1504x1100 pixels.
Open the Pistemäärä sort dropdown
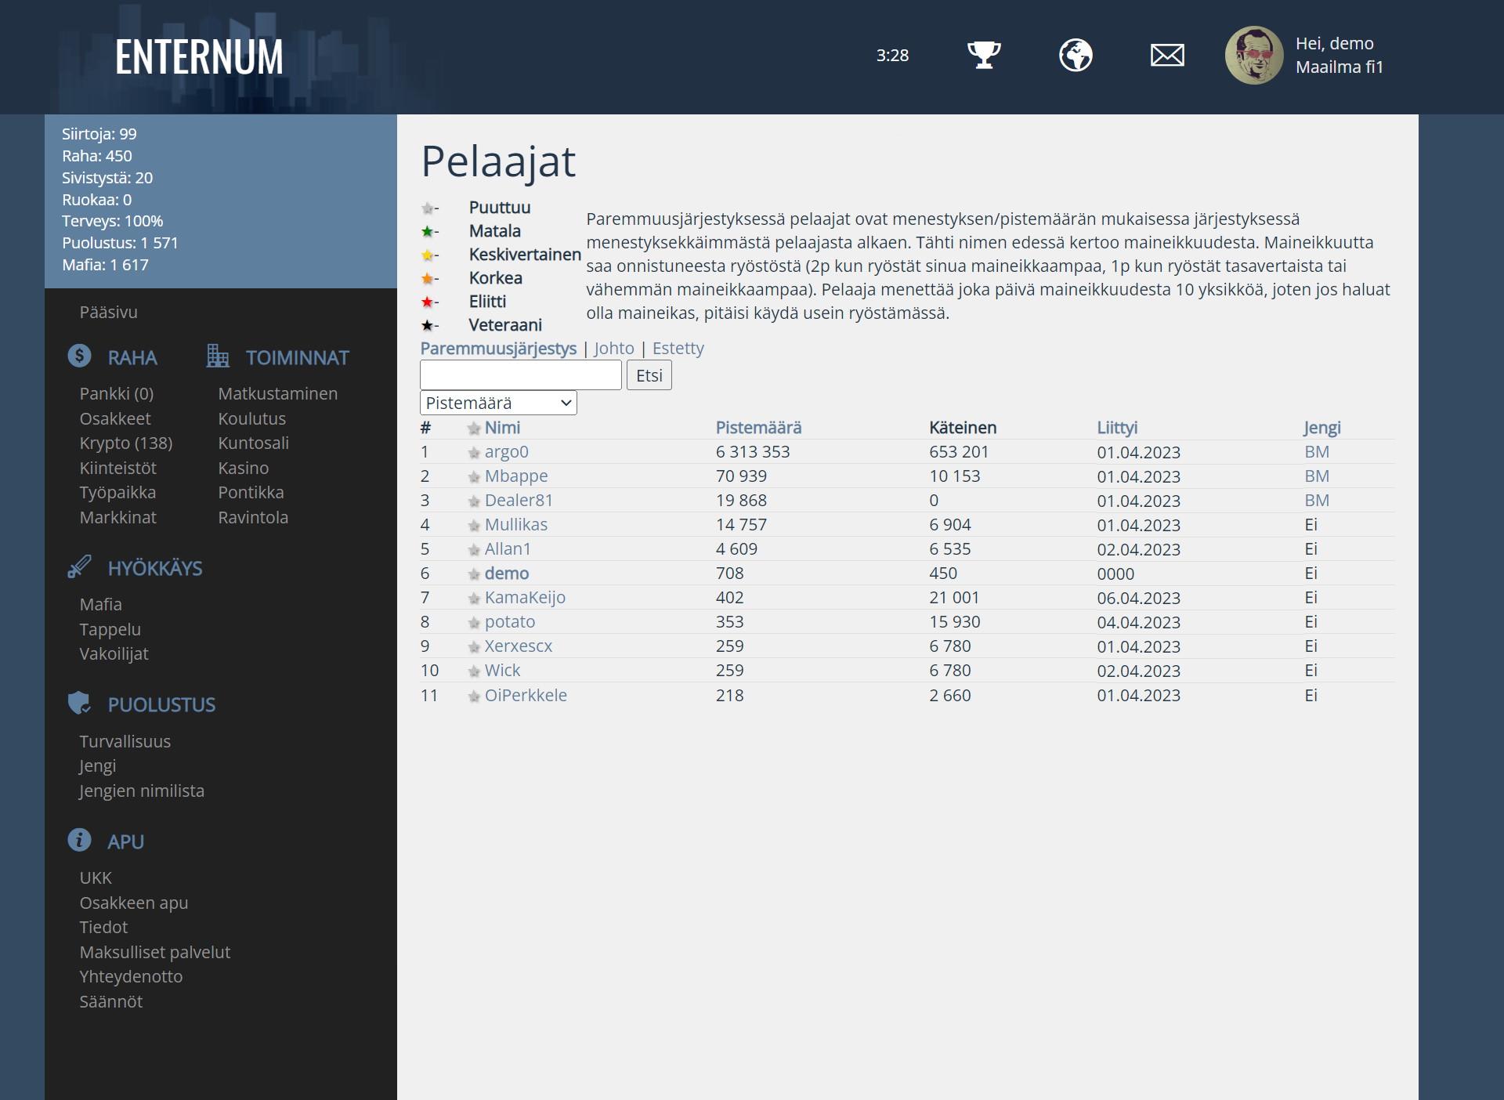click(498, 403)
